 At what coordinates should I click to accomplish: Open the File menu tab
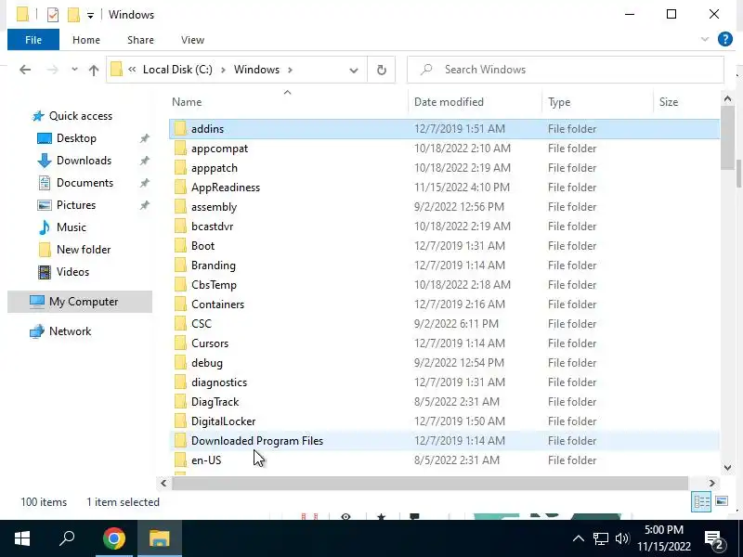pos(33,40)
